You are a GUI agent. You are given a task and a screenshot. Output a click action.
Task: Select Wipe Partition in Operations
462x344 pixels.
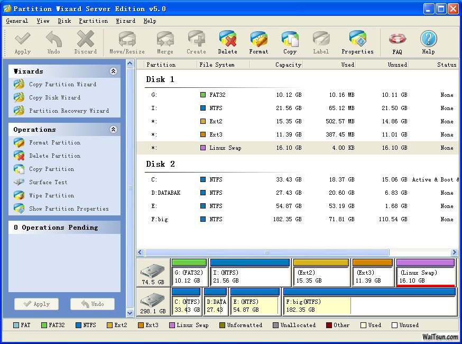51,196
